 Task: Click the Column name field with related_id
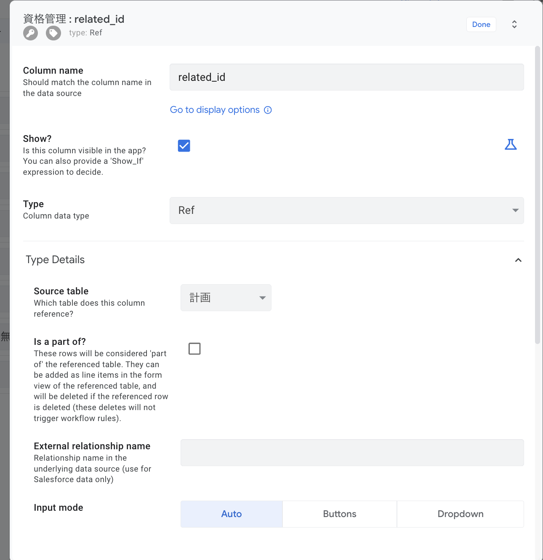coord(346,77)
